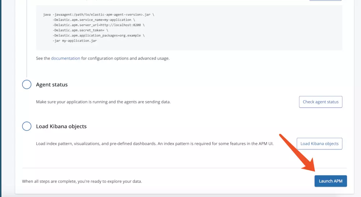Screen dimensions: 361x197
Task: Click the secret_token code line
Action: [81, 30]
